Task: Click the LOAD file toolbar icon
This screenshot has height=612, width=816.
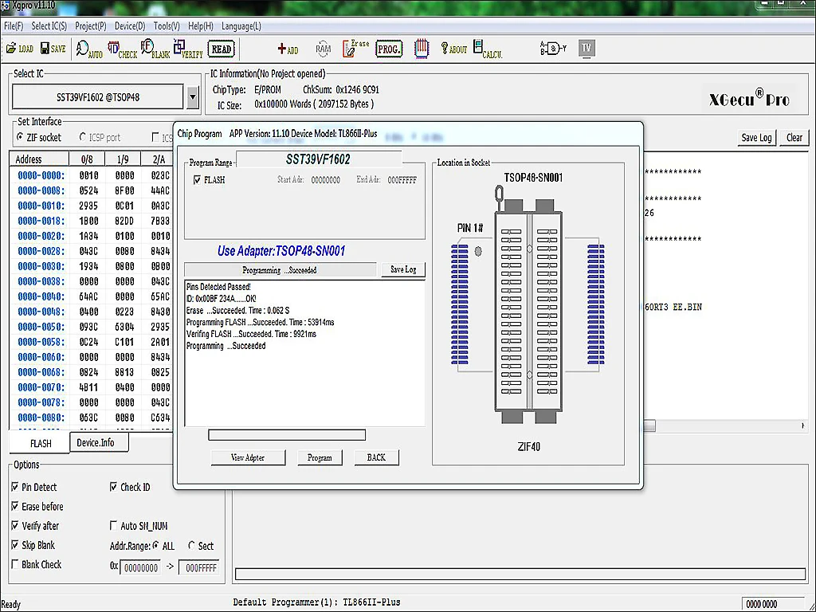Action: [20, 49]
